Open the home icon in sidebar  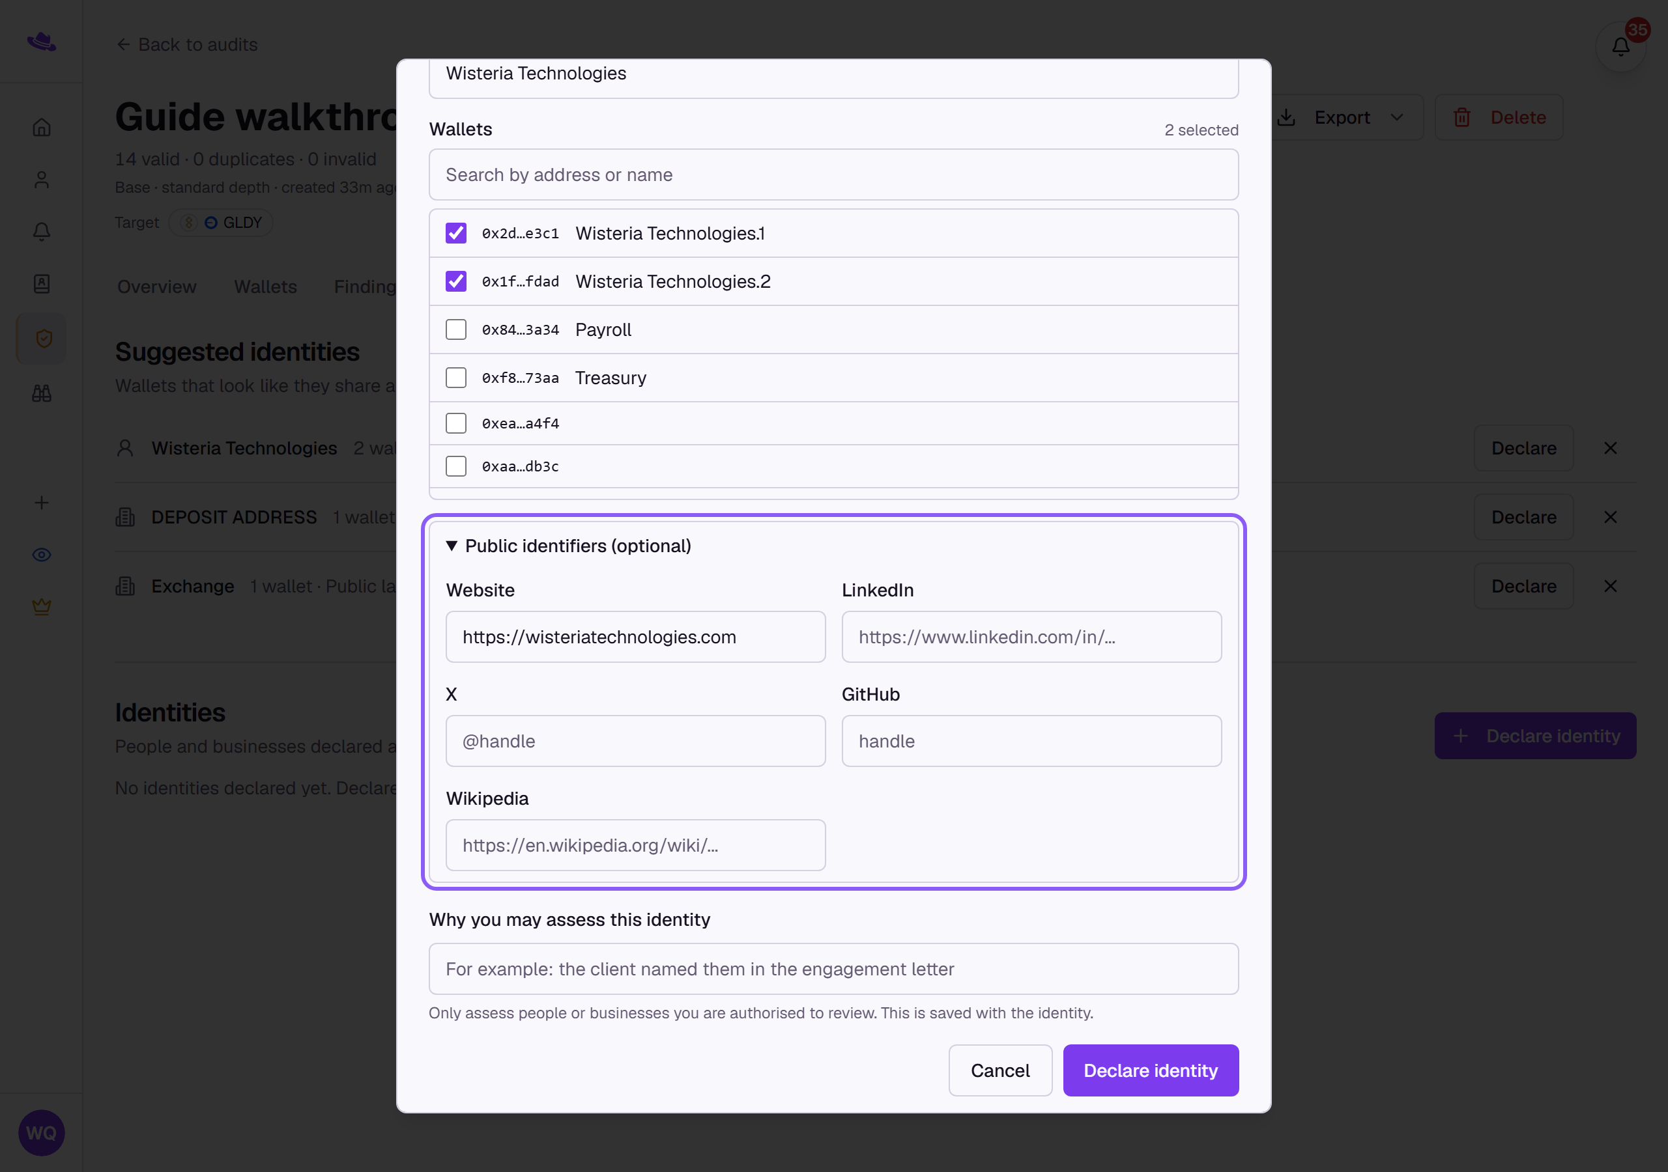(42, 127)
